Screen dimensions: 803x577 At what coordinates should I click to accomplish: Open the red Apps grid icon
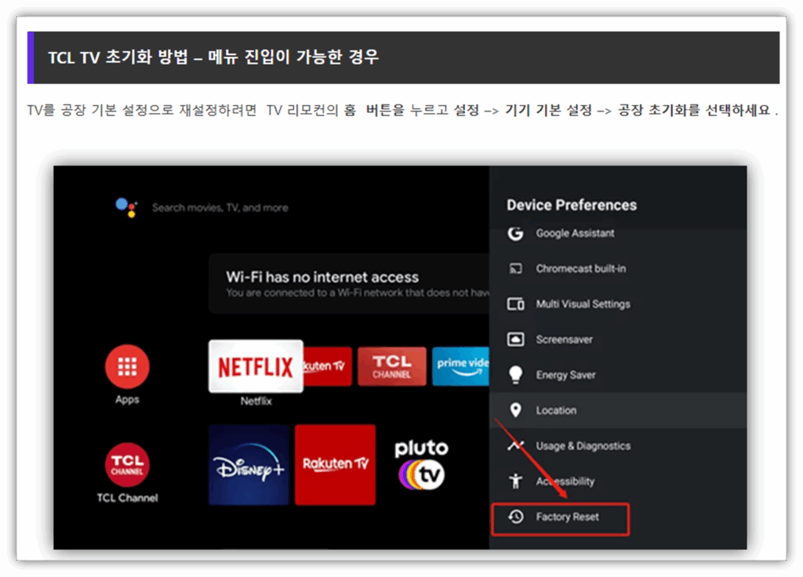point(127,367)
